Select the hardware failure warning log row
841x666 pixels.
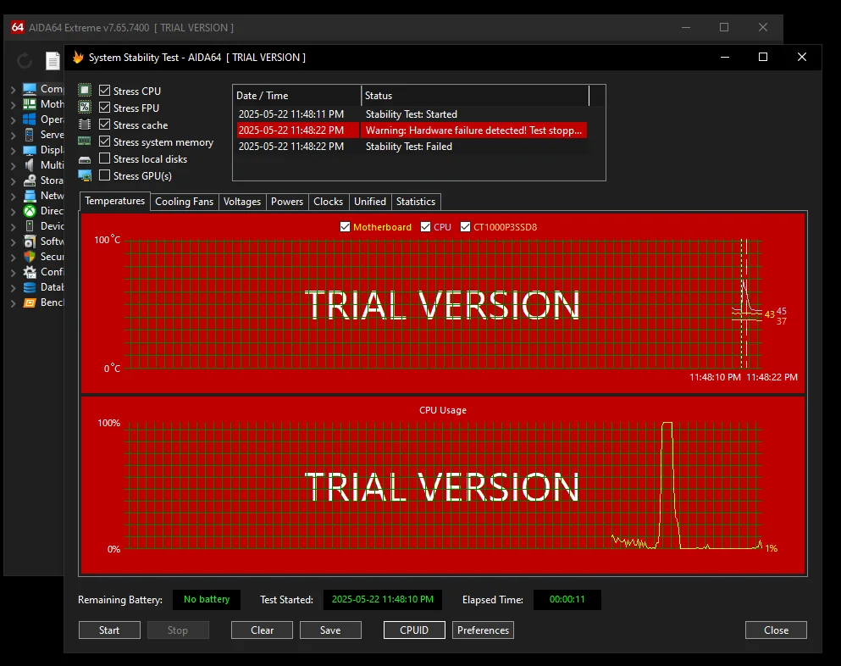[410, 130]
